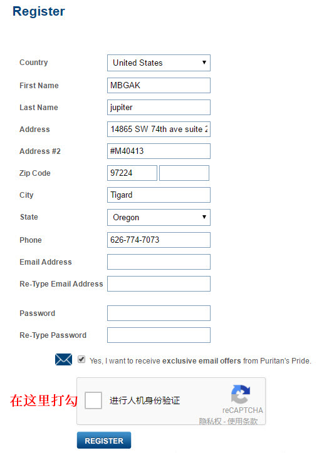The width and height of the screenshot is (329, 453).
Task: Check the reCAPTCHA verification checkbox
Action: tap(93, 400)
